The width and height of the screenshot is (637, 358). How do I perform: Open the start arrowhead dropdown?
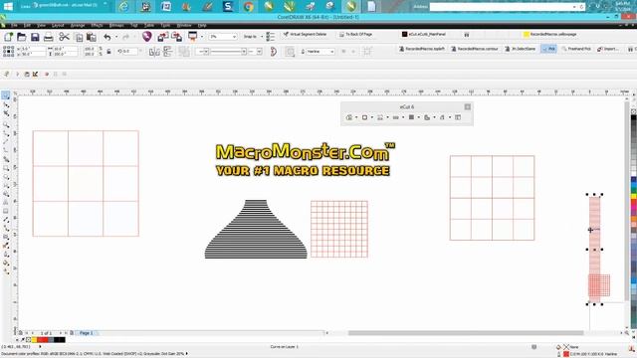[x=206, y=52]
